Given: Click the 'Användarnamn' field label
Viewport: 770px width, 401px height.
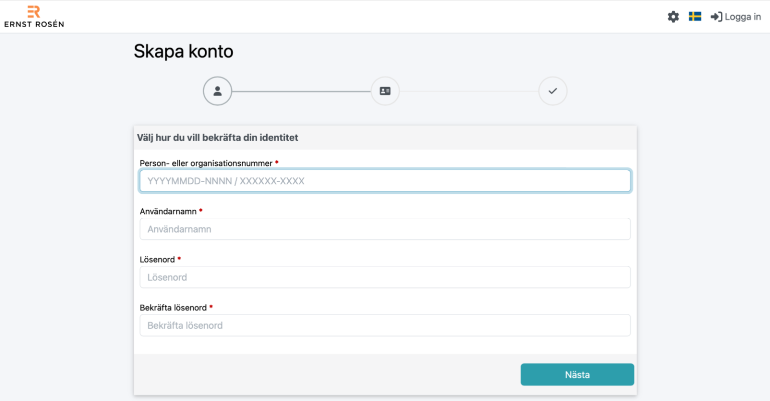Looking at the screenshot, I should coord(168,211).
